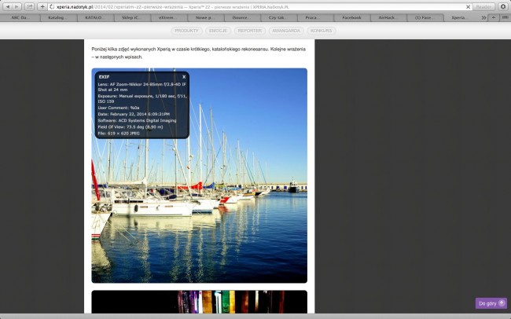The image size is (511, 319).
Task: Close the EXIF overlay with its X
Action: tap(184, 77)
